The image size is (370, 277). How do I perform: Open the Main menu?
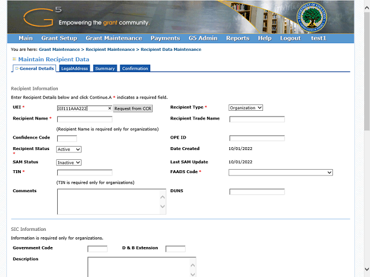(x=25, y=38)
